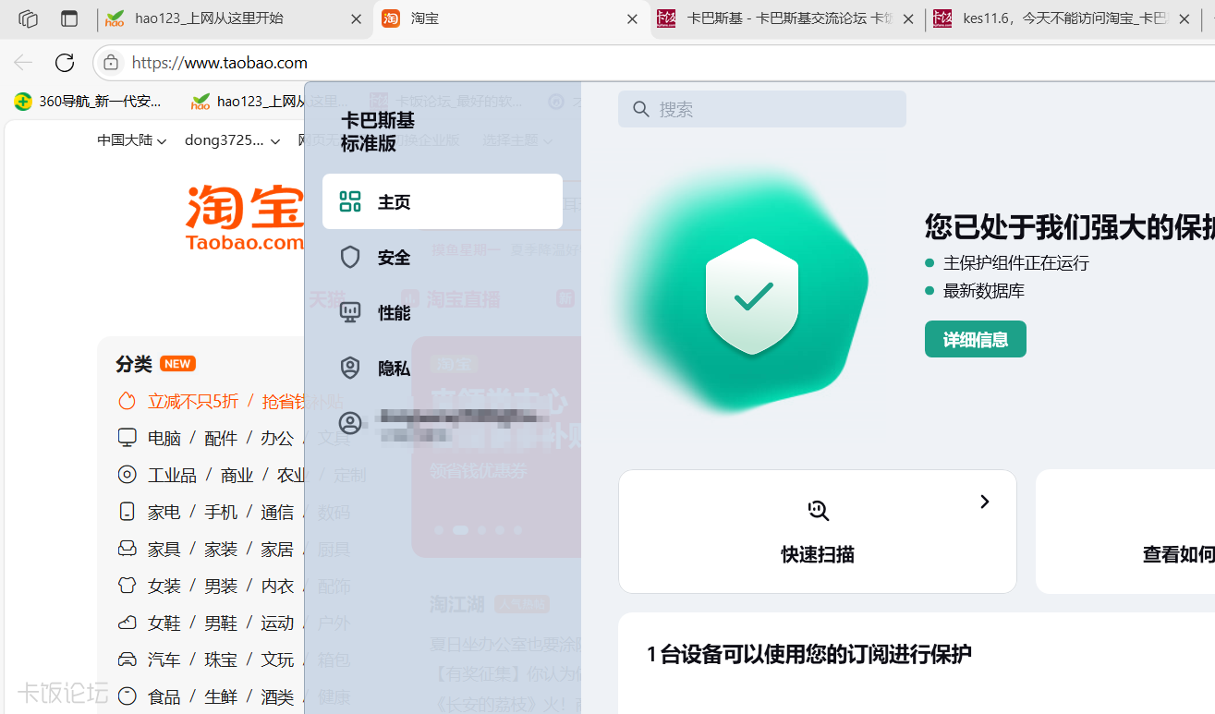
Task: Click the 分类 heading text
Action: coord(134,364)
